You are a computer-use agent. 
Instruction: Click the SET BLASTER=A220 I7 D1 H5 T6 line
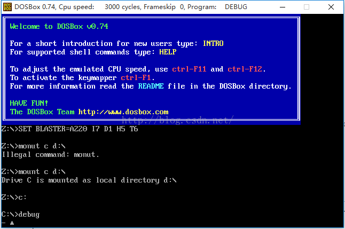70,129
